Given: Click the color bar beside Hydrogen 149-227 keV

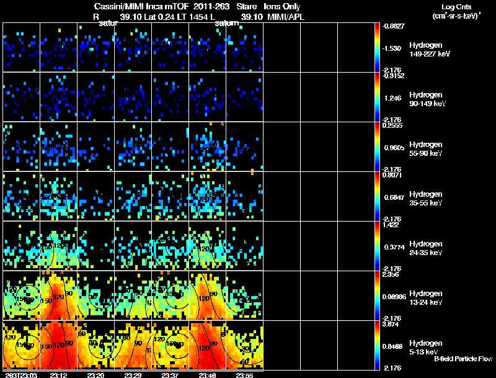Looking at the screenshot, I should (377, 47).
